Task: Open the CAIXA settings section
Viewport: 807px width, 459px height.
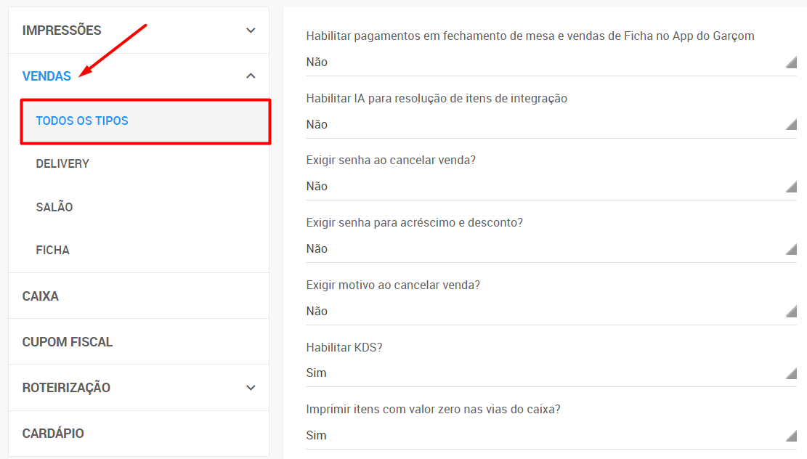Action: 41,296
